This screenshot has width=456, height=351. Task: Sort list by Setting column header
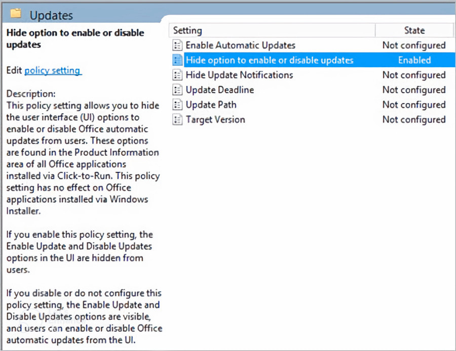click(272, 30)
